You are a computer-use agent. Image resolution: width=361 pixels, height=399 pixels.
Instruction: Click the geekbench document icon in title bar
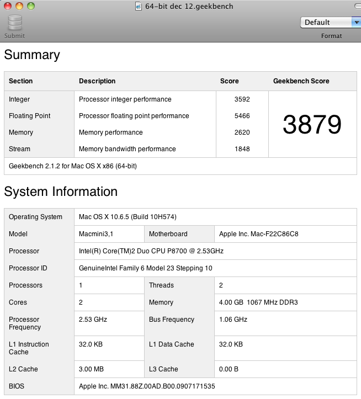(138, 6)
